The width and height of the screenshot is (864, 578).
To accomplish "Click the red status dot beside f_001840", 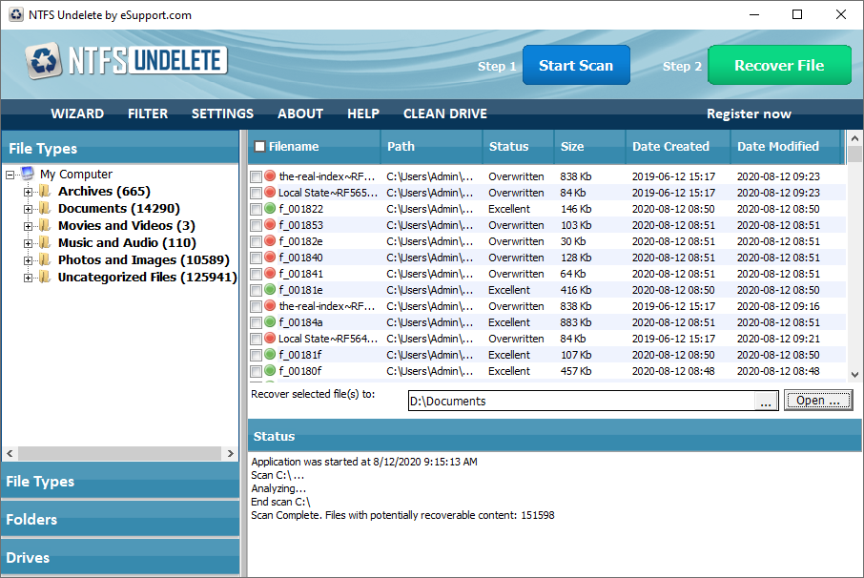I will click(x=270, y=258).
